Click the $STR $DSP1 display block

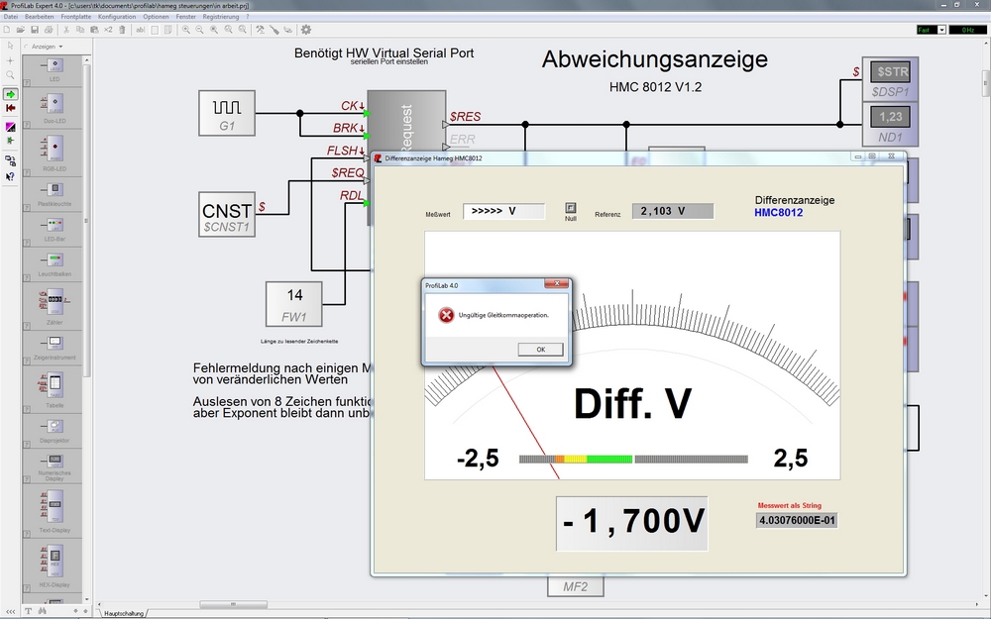[890, 79]
